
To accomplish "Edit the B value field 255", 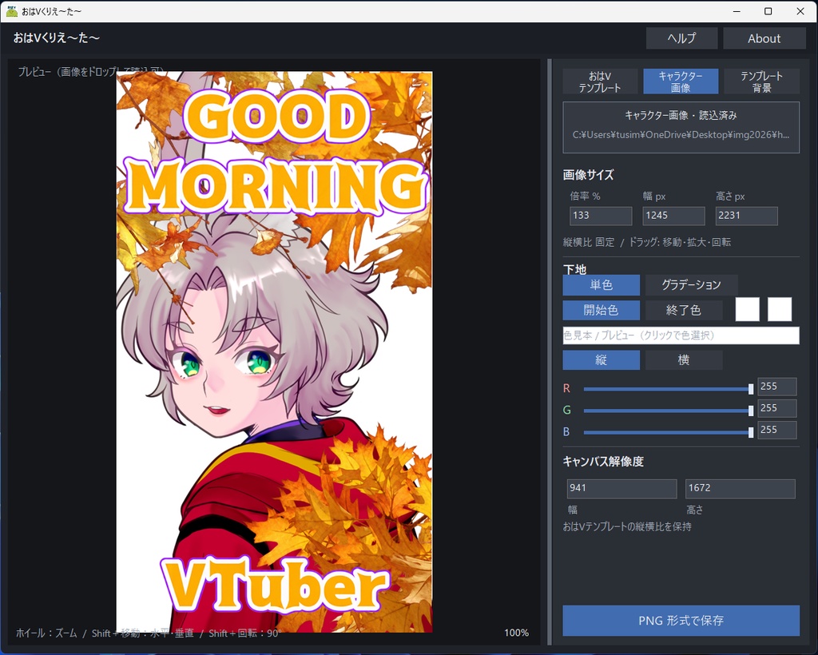I will coord(776,431).
